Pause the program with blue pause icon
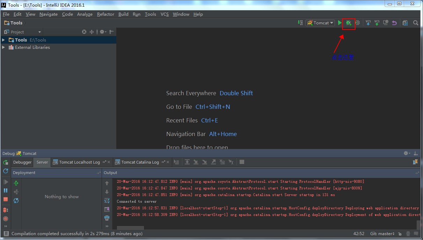The height and width of the screenshot is (240, 423). (x=6, y=190)
